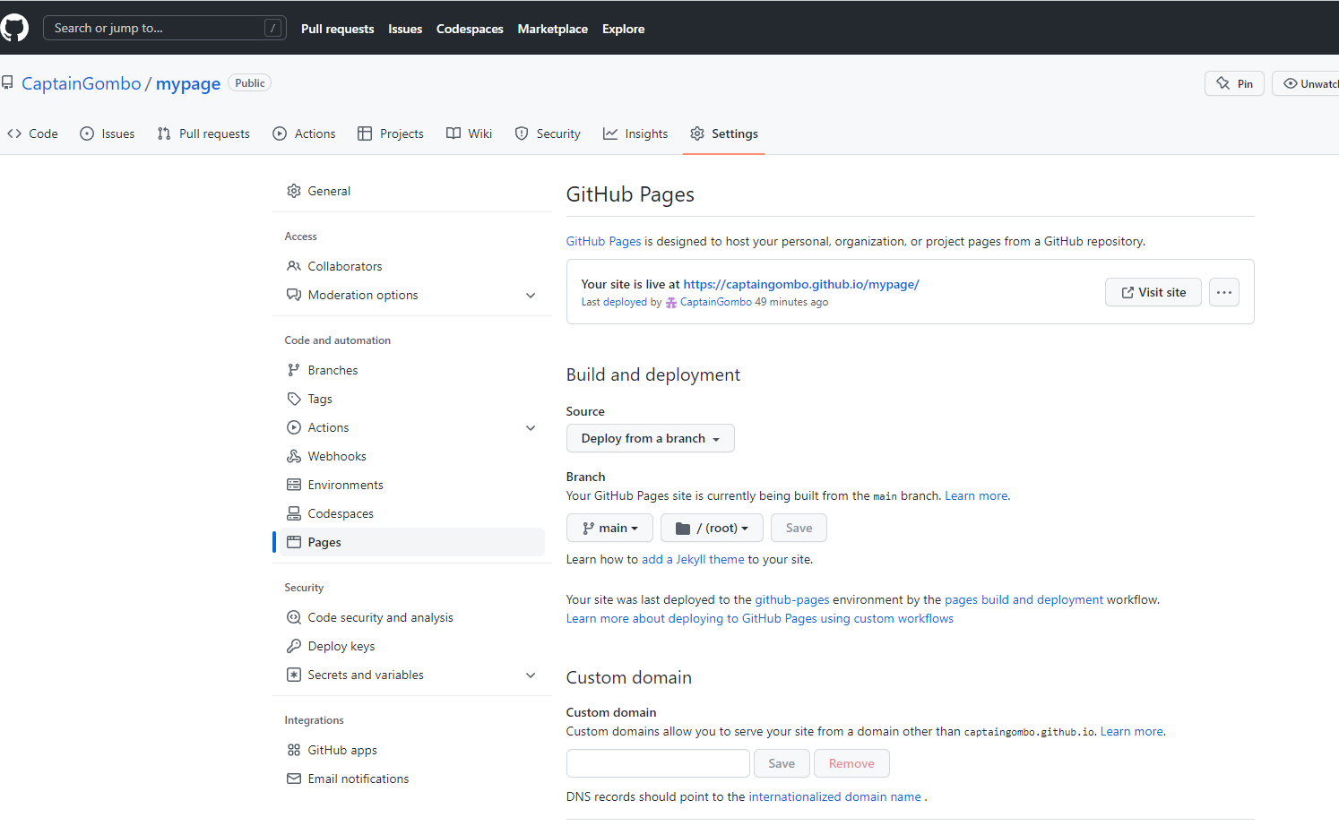Open Learn more link in Branch section

point(977,495)
